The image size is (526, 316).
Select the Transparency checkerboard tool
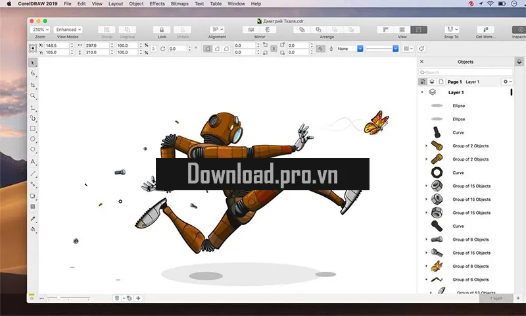tap(32, 207)
